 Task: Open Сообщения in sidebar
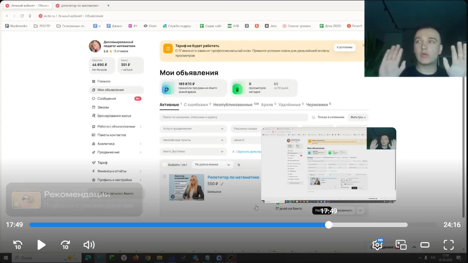click(x=106, y=99)
